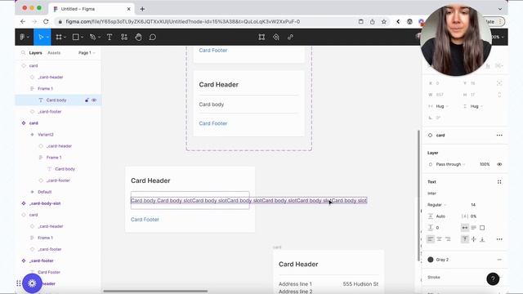The image size is (523, 294).
Task: Click the purple gear floating button
Action: [x=32, y=283]
